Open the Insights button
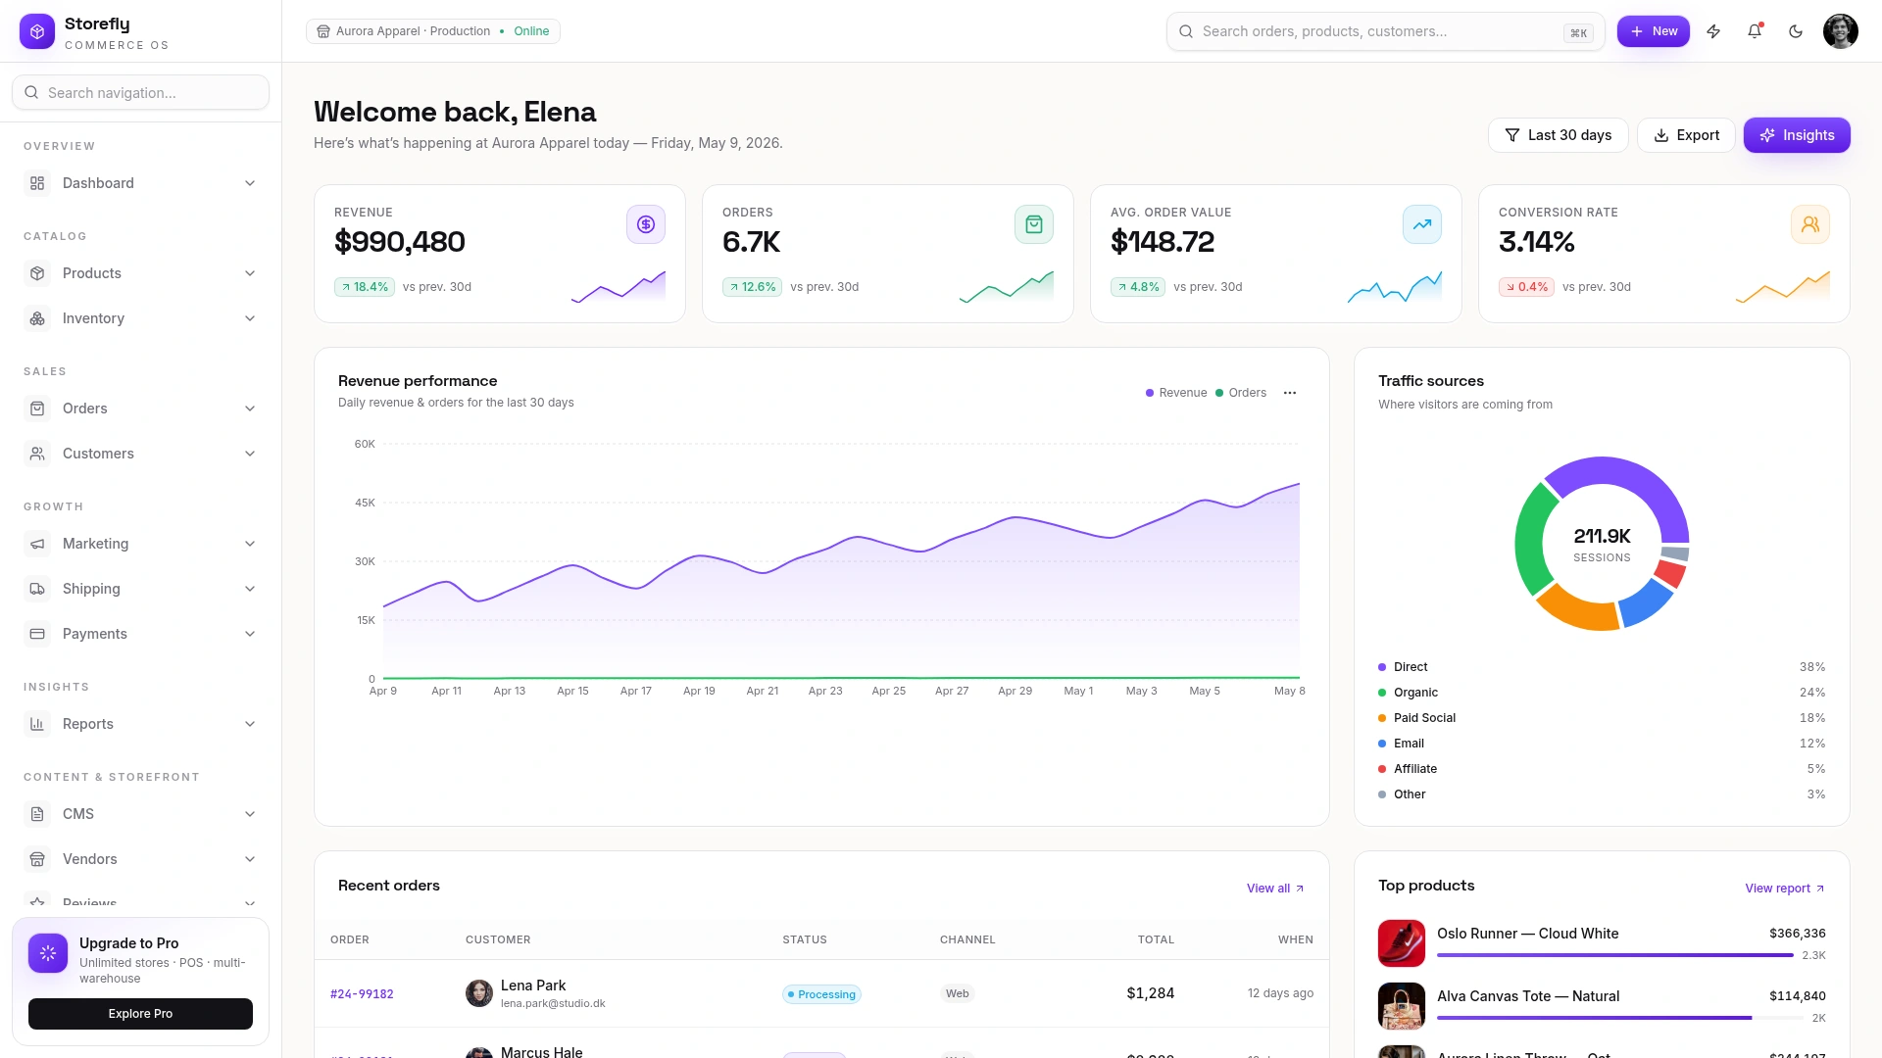Viewport: 1882px width, 1058px height. 1797,135
